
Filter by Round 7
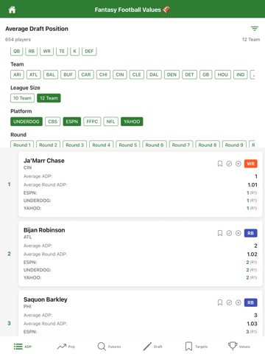(x=181, y=145)
